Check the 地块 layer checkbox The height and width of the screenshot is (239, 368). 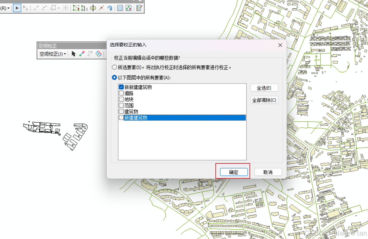(x=121, y=99)
